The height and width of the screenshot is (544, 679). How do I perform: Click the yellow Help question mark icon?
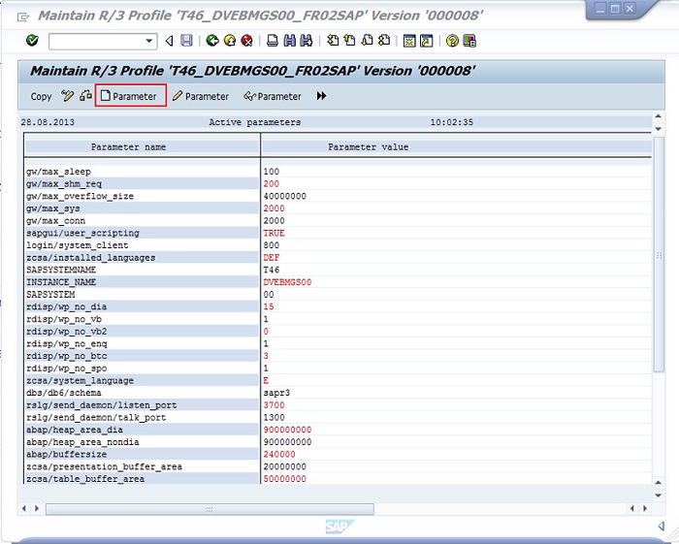[x=452, y=41]
